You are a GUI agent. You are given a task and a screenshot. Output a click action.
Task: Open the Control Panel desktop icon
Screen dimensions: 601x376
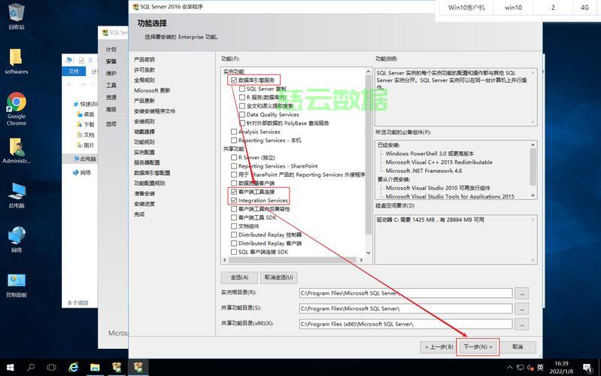pos(17,286)
